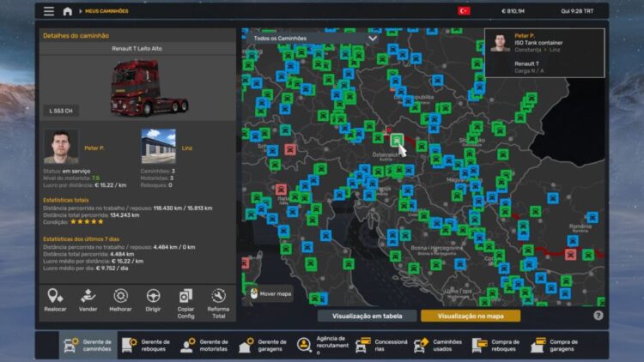Open Compra de reboques tab

point(497,345)
